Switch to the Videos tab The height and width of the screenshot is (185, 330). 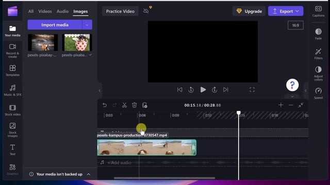click(x=45, y=11)
